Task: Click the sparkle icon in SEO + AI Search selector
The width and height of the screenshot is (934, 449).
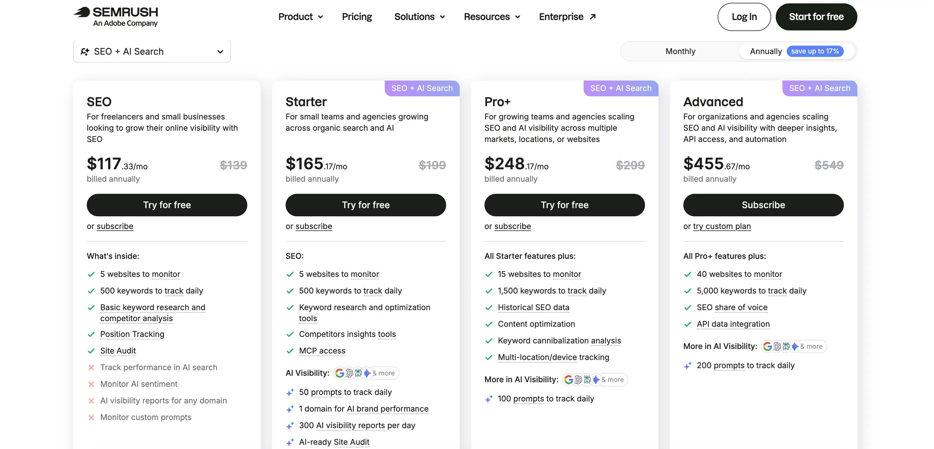Action: coord(85,52)
